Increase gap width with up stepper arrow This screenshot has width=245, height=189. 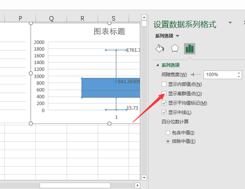(239, 73)
